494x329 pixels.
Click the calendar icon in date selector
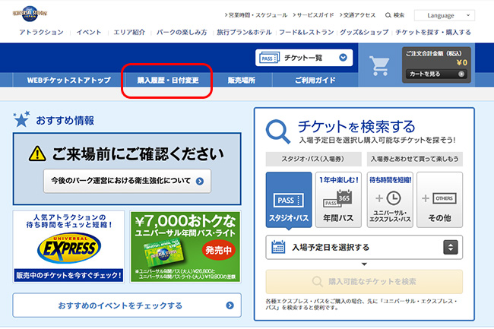click(278, 247)
